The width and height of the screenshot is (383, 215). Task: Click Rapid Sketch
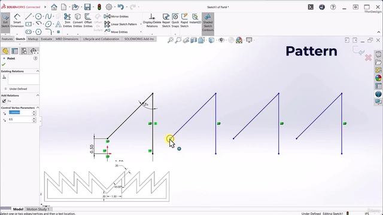coord(184,20)
